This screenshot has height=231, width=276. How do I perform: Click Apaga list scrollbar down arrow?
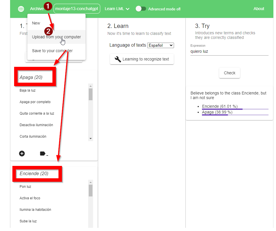point(91,139)
